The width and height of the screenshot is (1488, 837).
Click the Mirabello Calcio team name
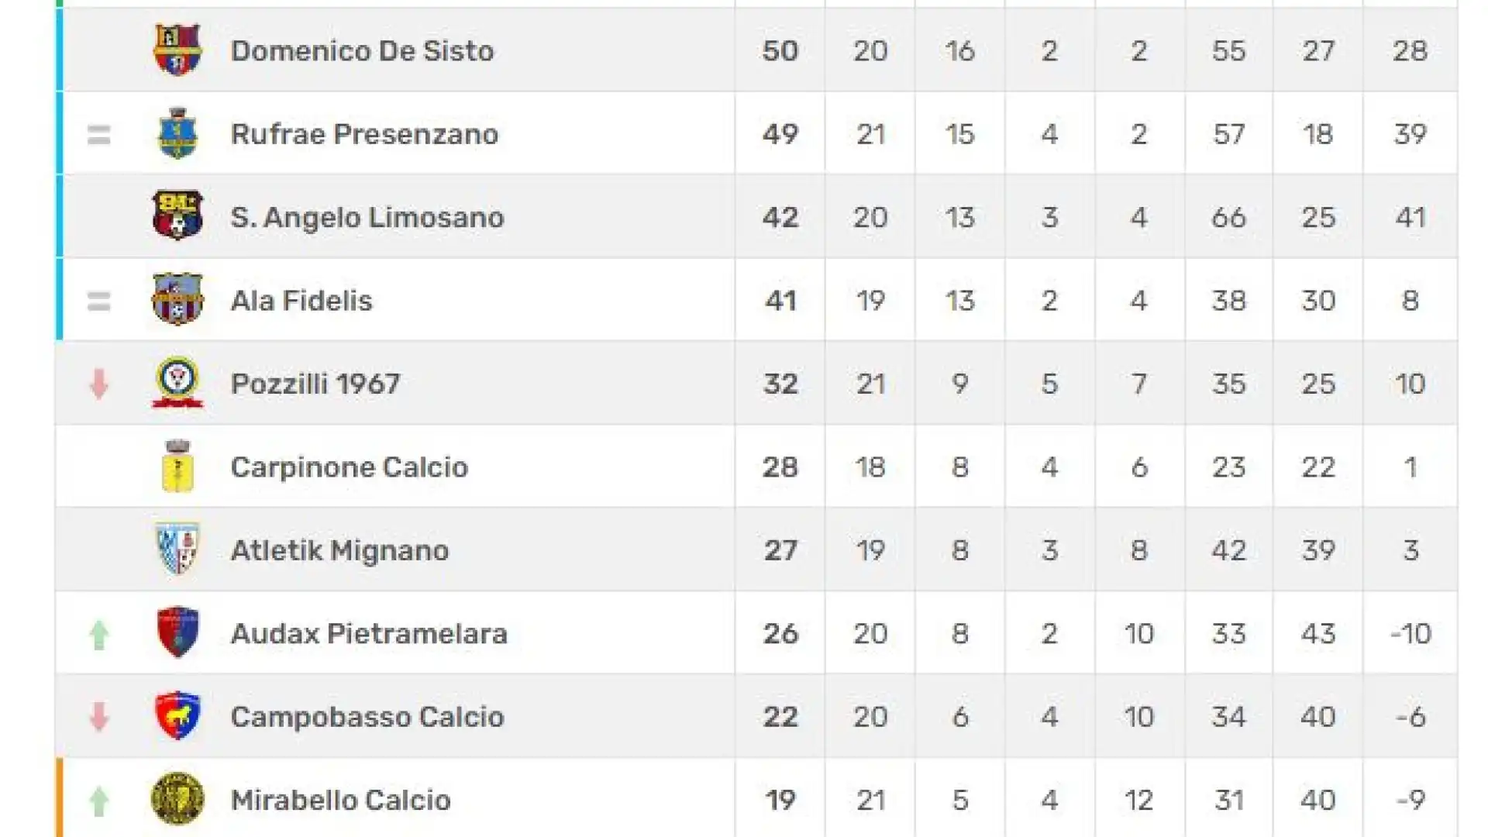pos(340,800)
